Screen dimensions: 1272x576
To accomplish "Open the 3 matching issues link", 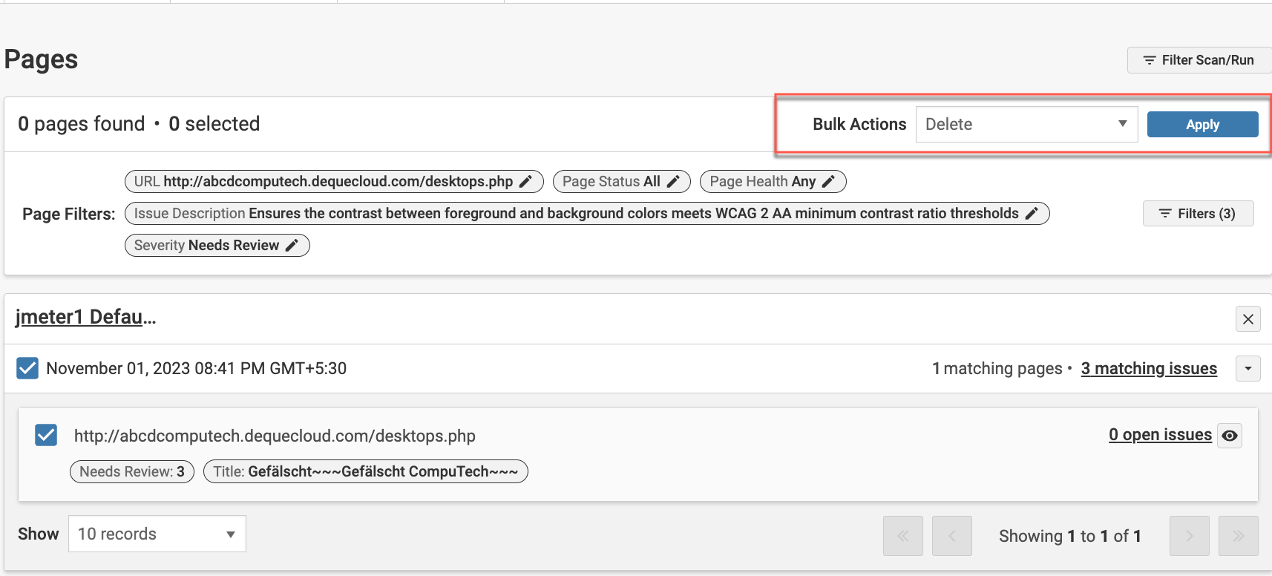I will pos(1148,369).
